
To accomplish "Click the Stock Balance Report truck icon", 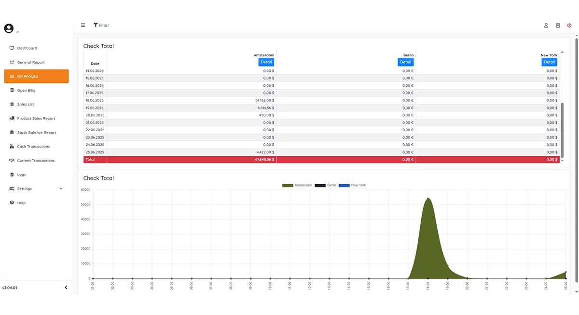I will 12,133.
